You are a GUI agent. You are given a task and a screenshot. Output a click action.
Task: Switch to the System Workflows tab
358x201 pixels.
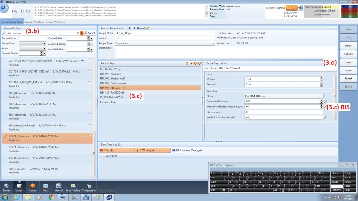point(56,22)
